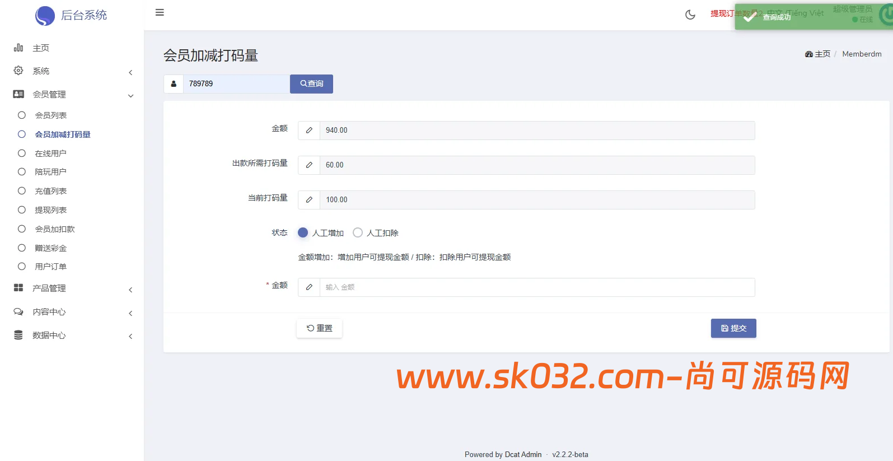Click the 数据中心 database icon
893x461 pixels.
click(18, 335)
